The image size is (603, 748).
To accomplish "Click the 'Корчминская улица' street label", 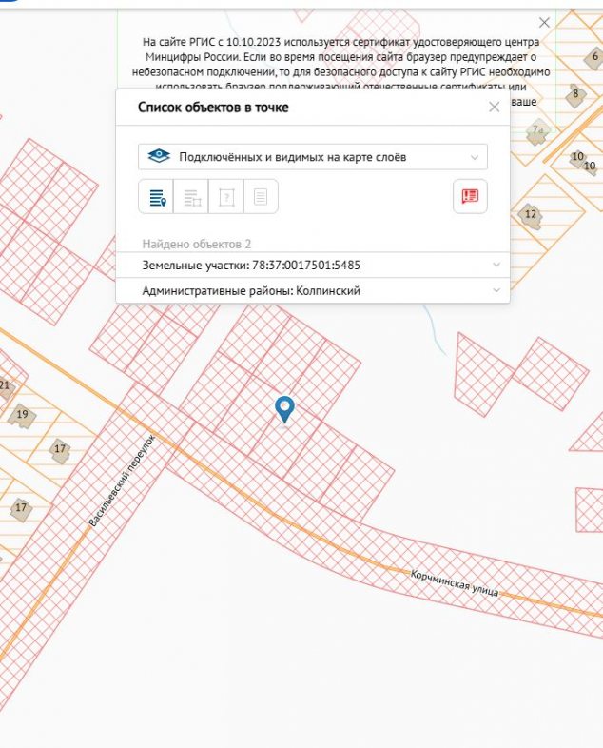I will coord(455,583).
